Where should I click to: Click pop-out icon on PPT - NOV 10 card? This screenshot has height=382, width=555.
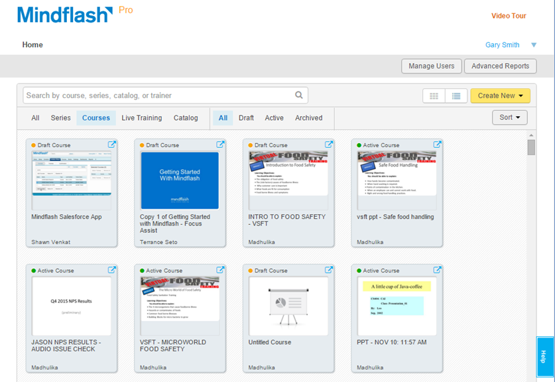tap(437, 270)
